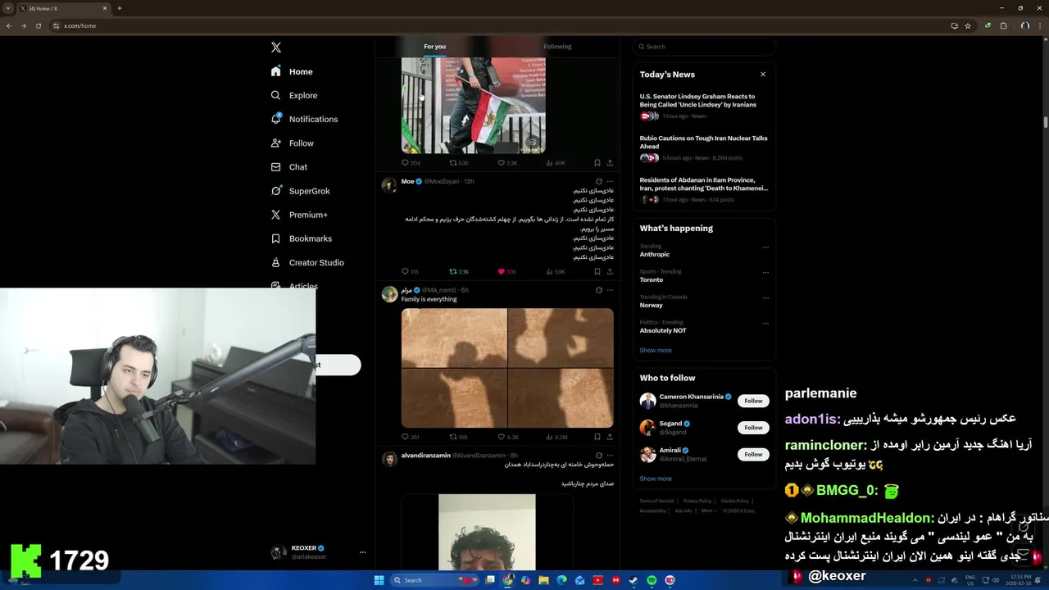Open Moe's profile avatar

click(389, 185)
